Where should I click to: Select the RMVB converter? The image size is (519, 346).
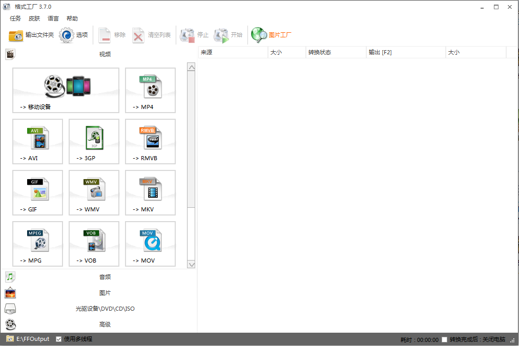[150, 142]
